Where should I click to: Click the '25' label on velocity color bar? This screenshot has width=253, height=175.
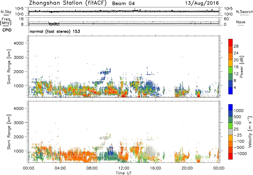tap(236, 129)
